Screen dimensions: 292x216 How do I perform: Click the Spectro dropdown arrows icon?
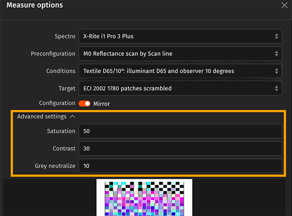(276, 36)
